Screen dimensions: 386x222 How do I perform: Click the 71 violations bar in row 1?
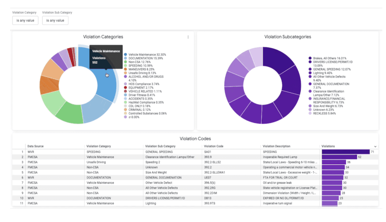345,152
